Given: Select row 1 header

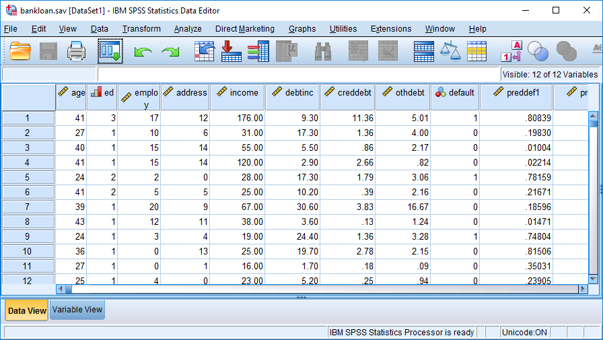Looking at the screenshot, I should tap(28, 118).
